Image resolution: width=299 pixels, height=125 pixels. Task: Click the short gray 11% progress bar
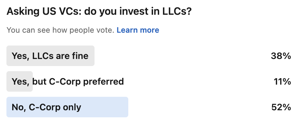point(20,81)
